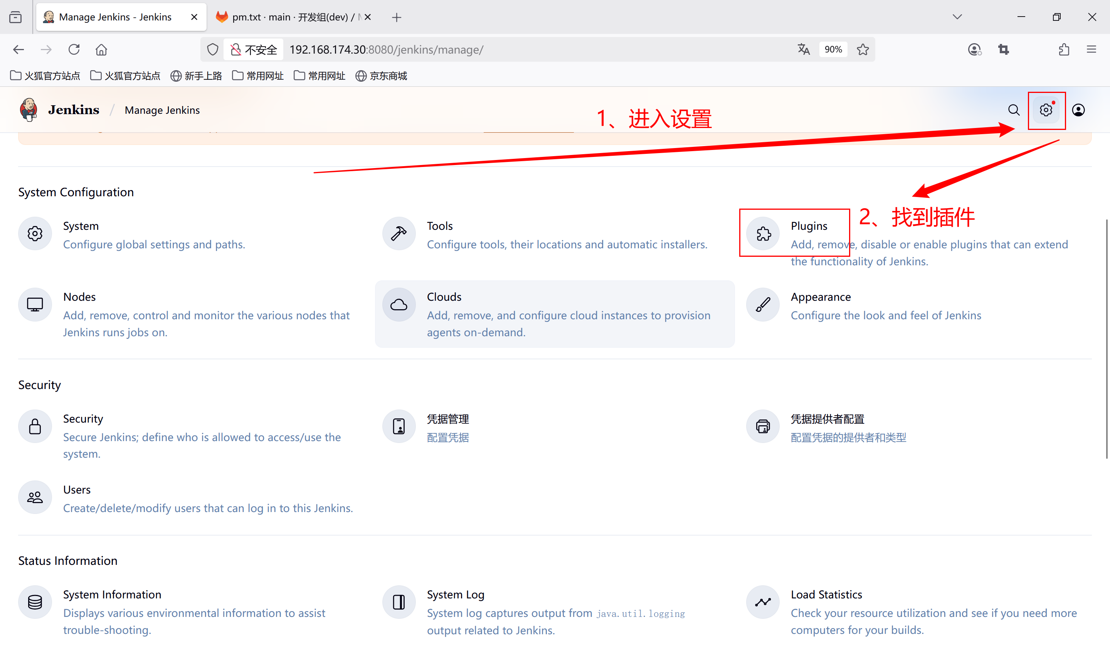Click the Tools hammer icon
The image size is (1110, 657).
pyautogui.click(x=399, y=233)
